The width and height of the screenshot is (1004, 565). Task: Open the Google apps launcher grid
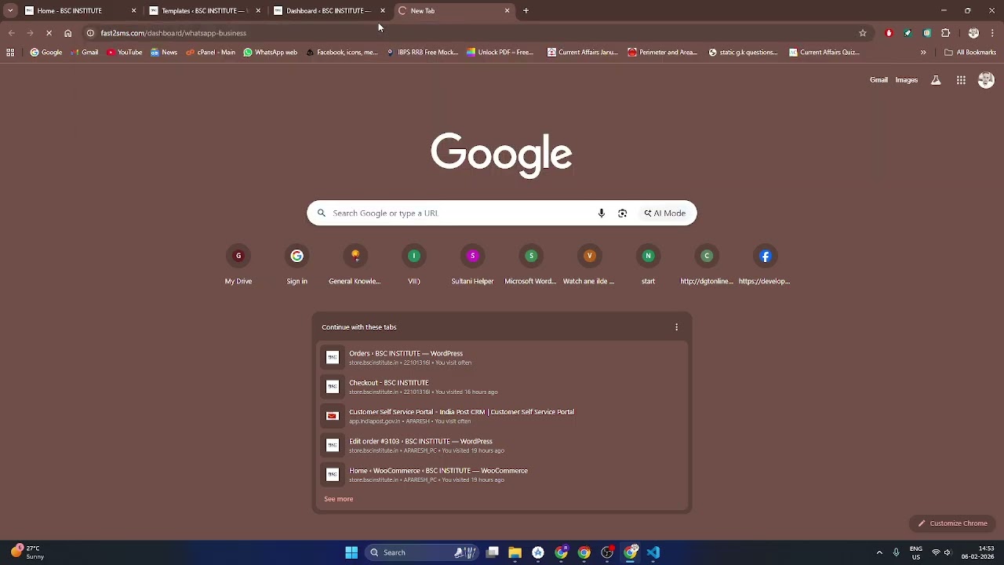point(961,80)
